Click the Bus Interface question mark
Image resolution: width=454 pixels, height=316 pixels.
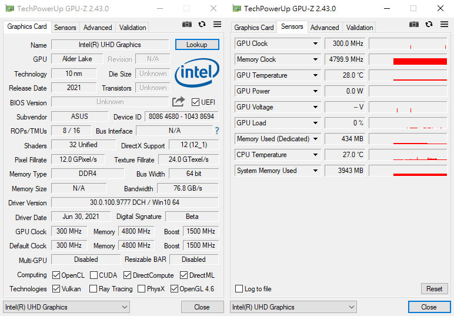tap(217, 131)
